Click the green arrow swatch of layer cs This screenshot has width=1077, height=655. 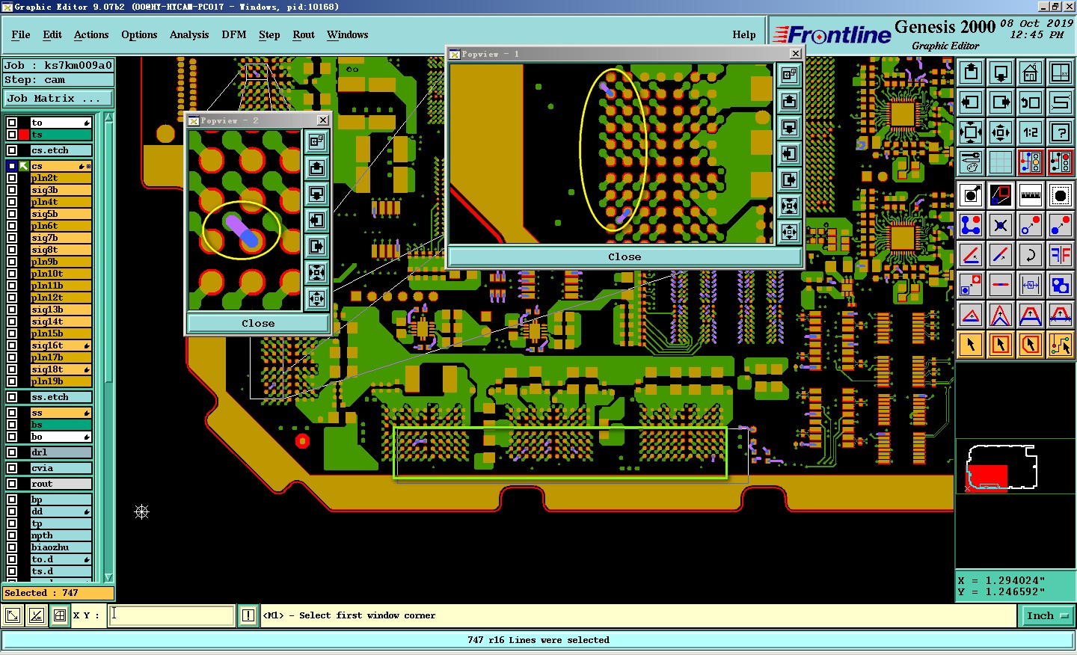point(24,166)
